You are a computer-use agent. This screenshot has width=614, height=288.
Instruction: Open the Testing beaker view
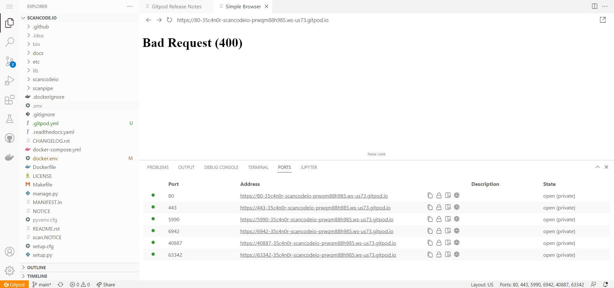[10, 119]
